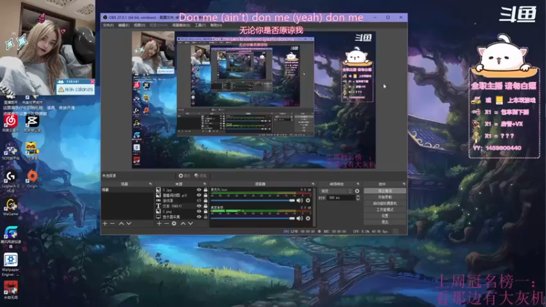Open 桌面音频 audio settings gear
546x307 pixels.
308,218
